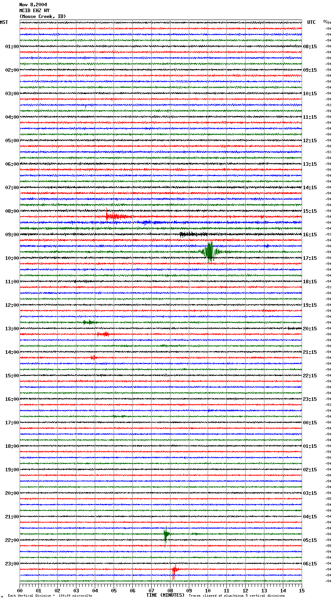Select the 21:00 MST hour label
Image resolution: width=333 pixels, height=601 pixels.
pos(12,517)
